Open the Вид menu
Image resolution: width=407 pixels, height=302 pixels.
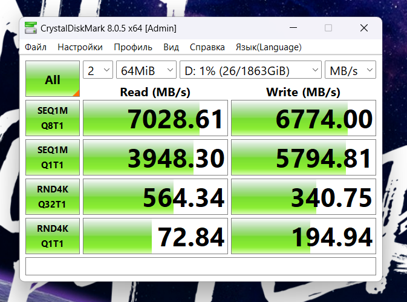[x=171, y=47]
